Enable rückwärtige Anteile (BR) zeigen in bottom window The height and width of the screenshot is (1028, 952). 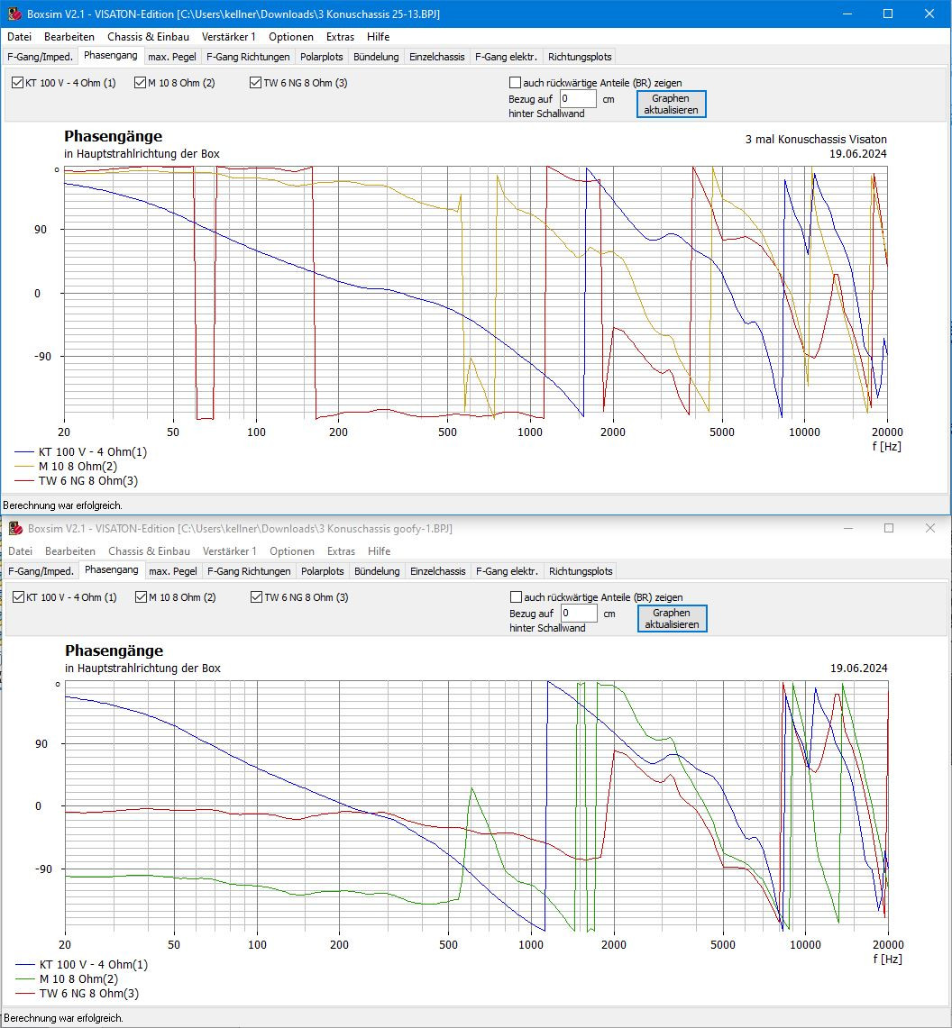tap(516, 597)
